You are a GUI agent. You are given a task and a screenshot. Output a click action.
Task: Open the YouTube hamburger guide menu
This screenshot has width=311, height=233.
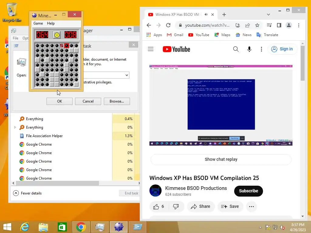point(151,49)
